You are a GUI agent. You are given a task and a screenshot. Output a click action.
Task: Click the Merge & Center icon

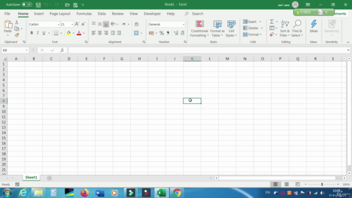pyautogui.click(x=136, y=33)
